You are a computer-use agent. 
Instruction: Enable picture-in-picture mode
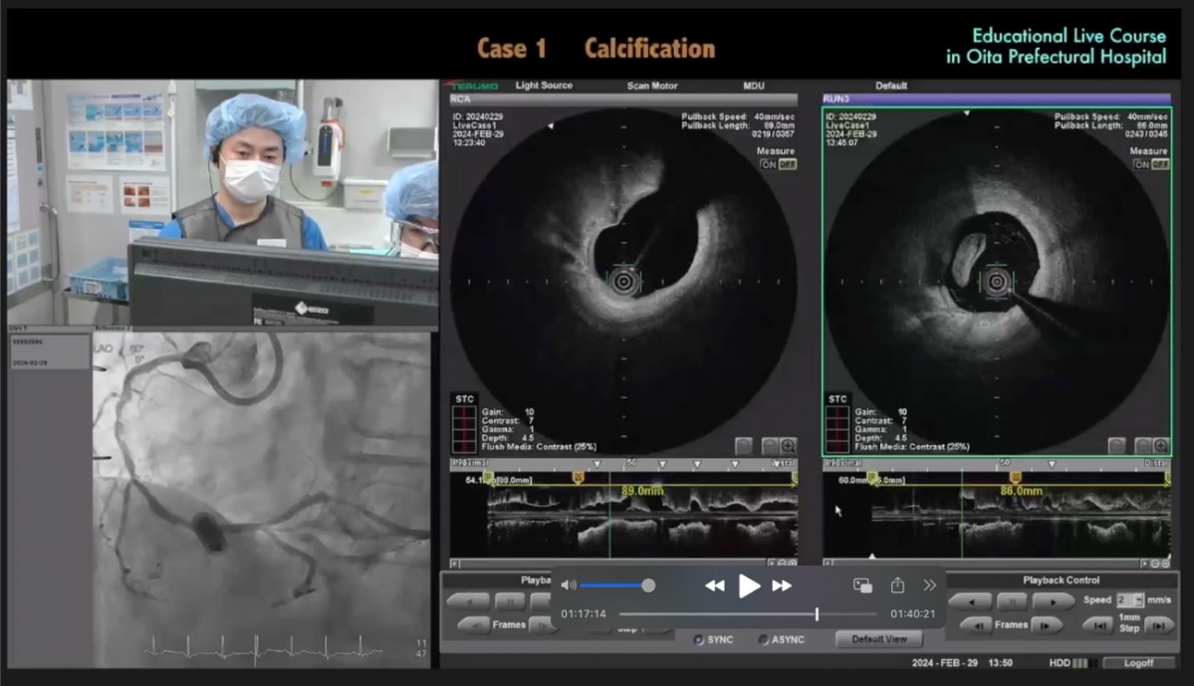862,585
